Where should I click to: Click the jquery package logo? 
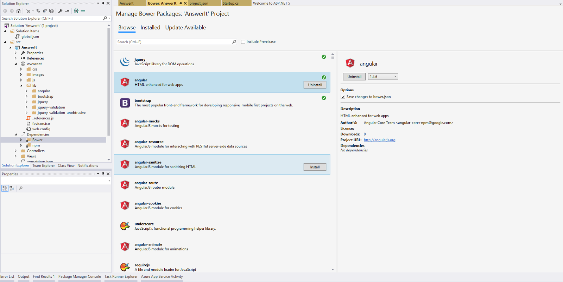coord(125,61)
